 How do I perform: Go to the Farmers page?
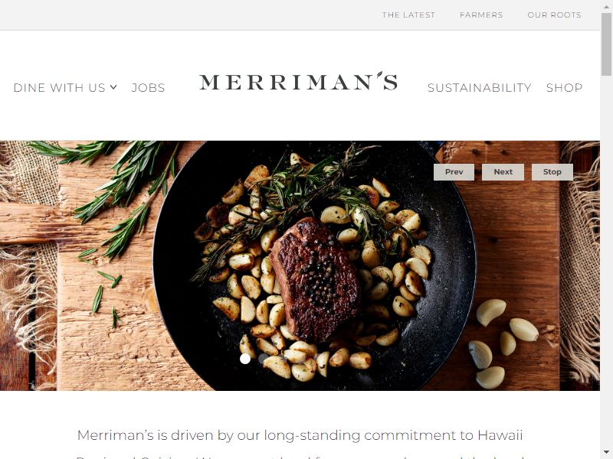[x=481, y=15]
